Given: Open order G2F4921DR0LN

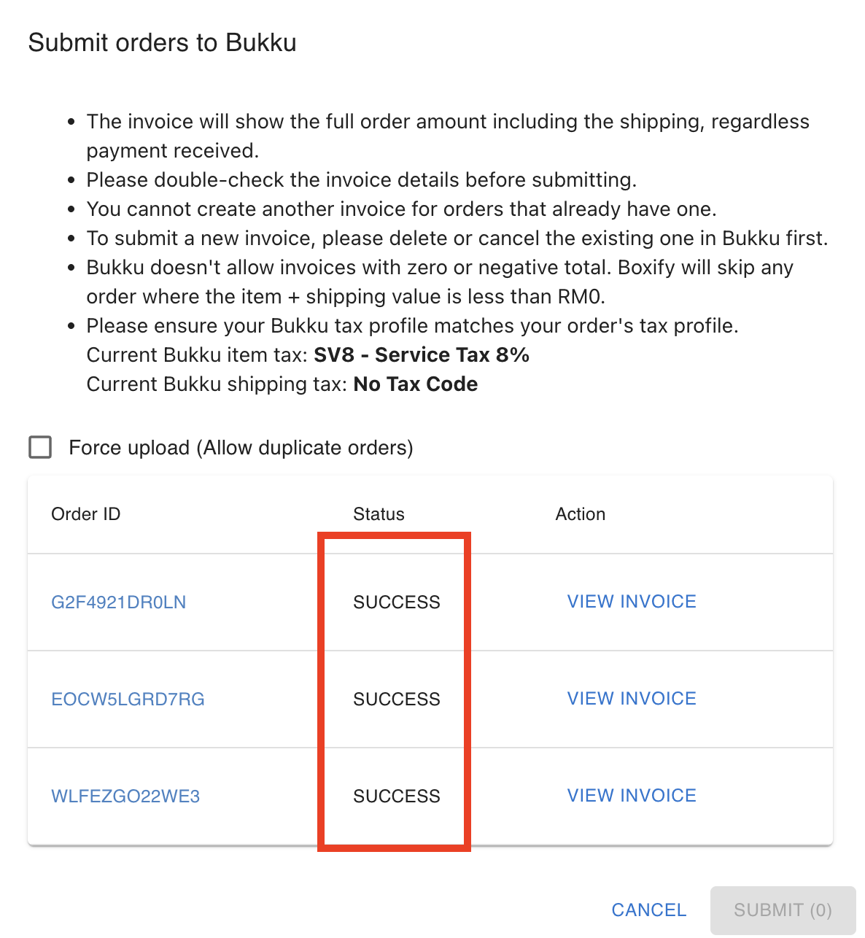Looking at the screenshot, I should [119, 602].
